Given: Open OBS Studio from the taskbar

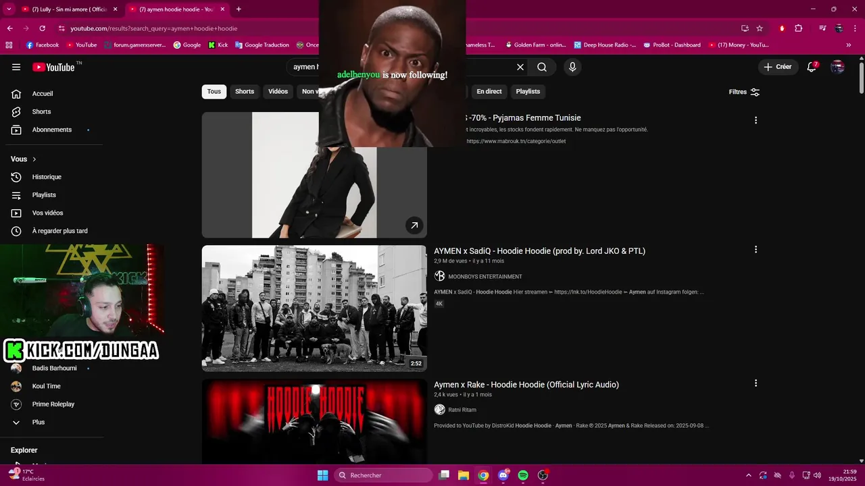Looking at the screenshot, I should coord(543,475).
